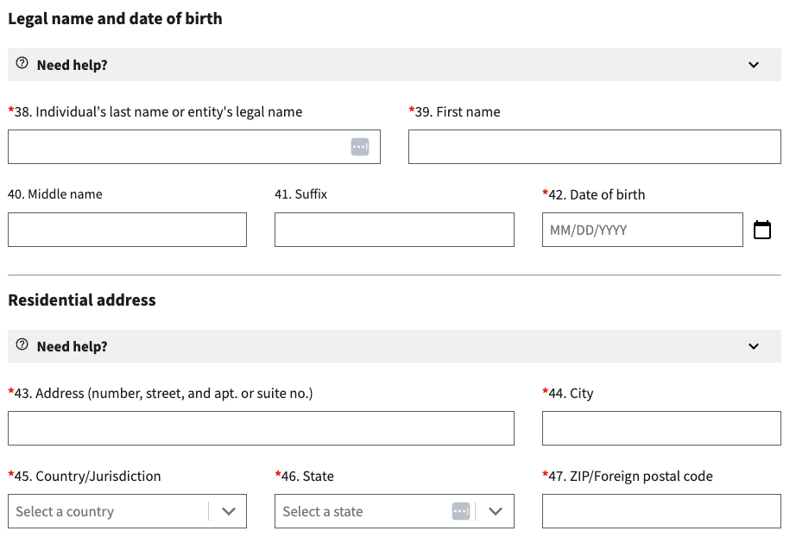Expand the Need help section for Residential address
The width and height of the screenshot is (796, 550).
point(753,346)
